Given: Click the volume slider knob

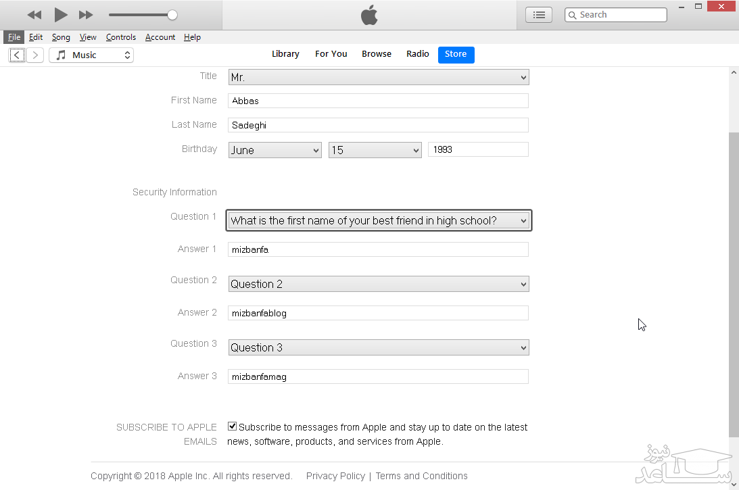Looking at the screenshot, I should 172,15.
